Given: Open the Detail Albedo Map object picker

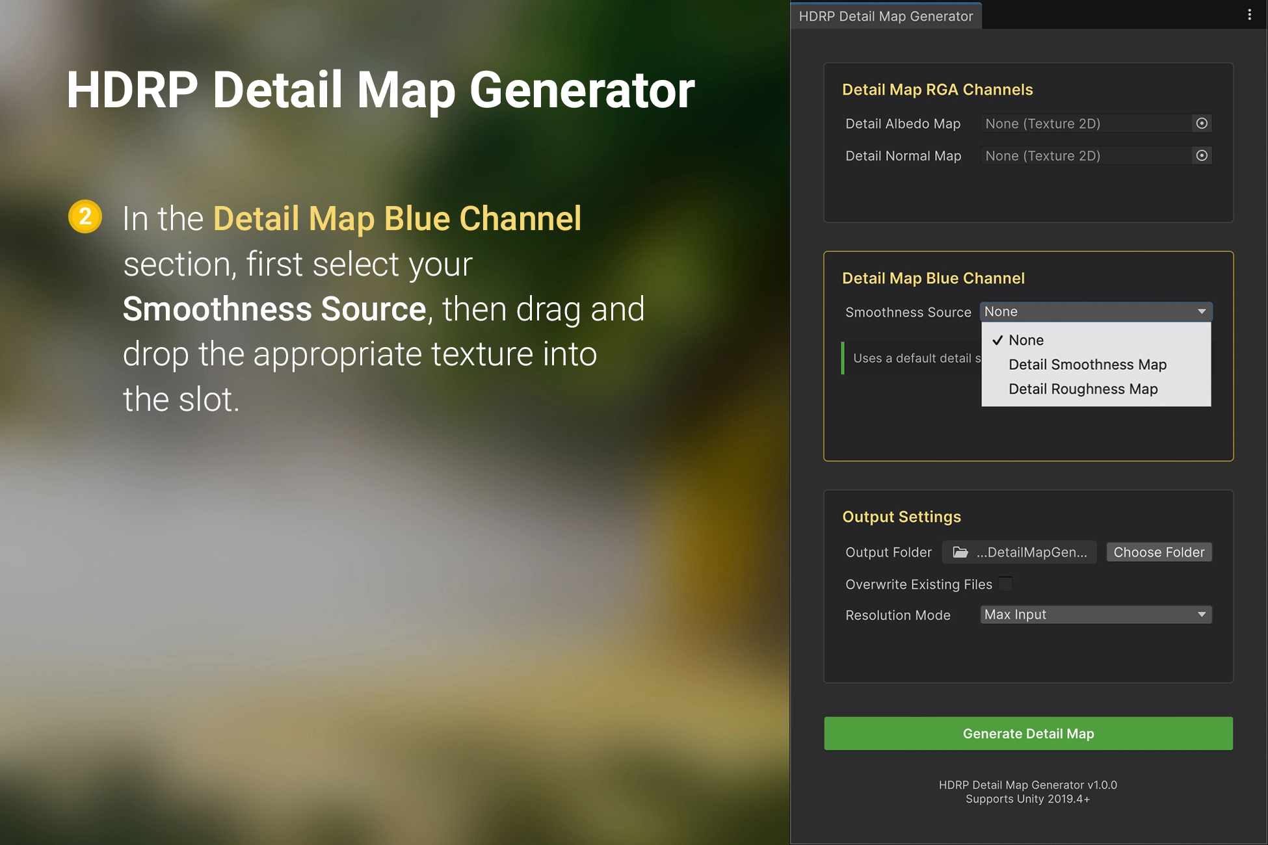Looking at the screenshot, I should (1201, 123).
